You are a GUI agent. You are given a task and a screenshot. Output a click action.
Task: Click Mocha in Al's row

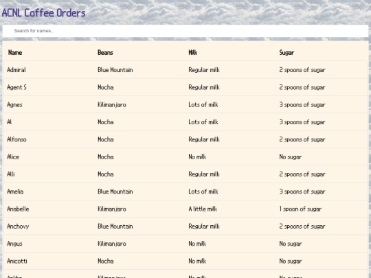pos(106,122)
